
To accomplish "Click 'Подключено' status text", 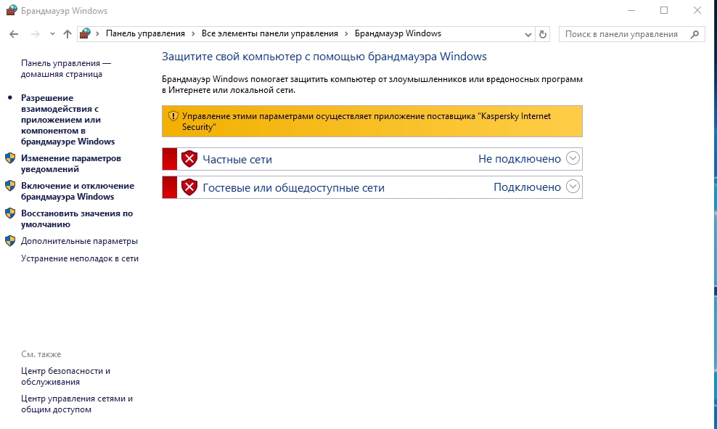I will 528,187.
